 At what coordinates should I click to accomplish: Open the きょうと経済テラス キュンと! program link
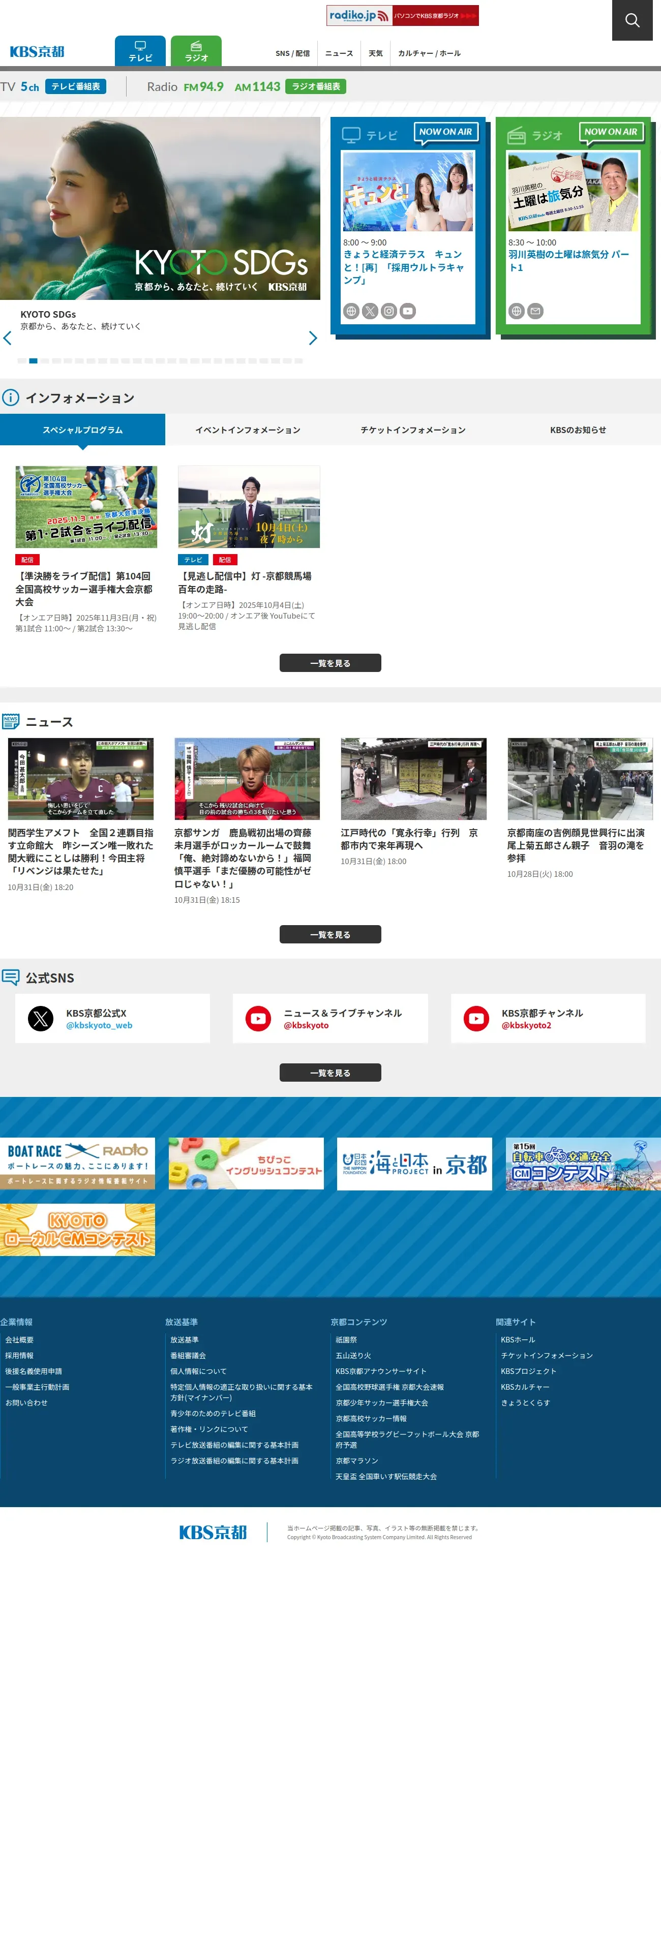click(404, 267)
